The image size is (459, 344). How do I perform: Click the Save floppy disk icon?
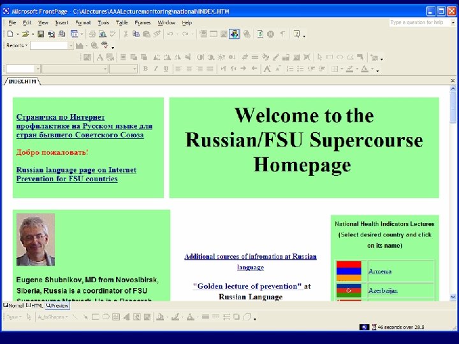click(x=41, y=34)
